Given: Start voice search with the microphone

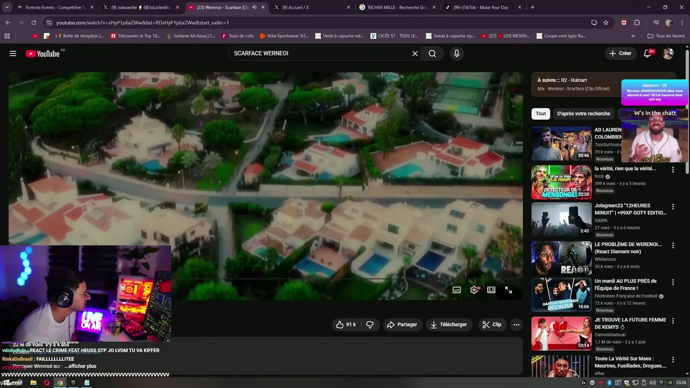Looking at the screenshot, I should (x=457, y=53).
